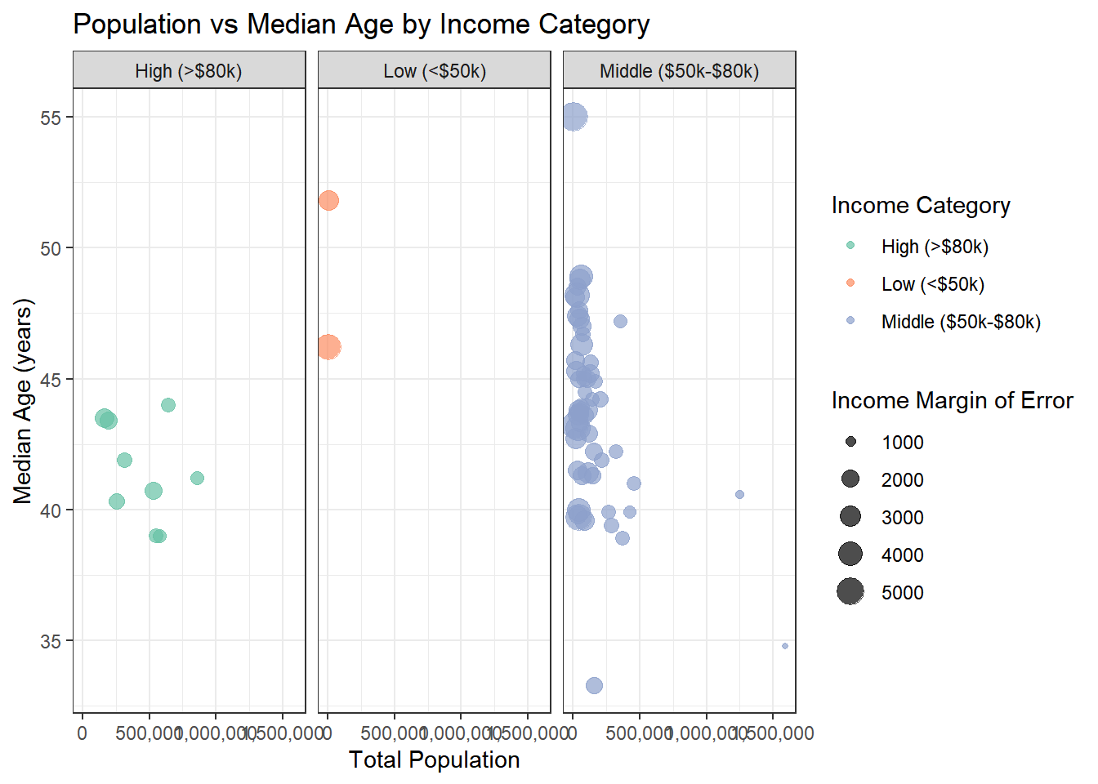Click the blue Middle income legend dot

coord(850,321)
